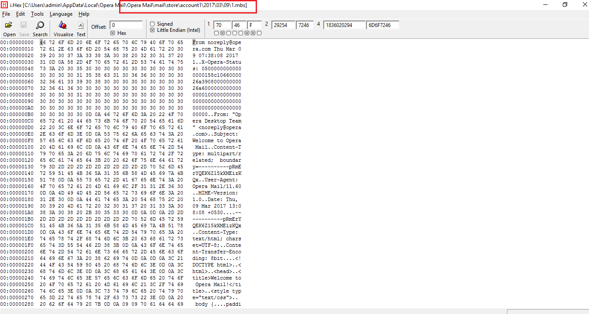Launch Search with the magnifying glass icon
This screenshot has height=314, width=589.
pyautogui.click(x=40, y=25)
